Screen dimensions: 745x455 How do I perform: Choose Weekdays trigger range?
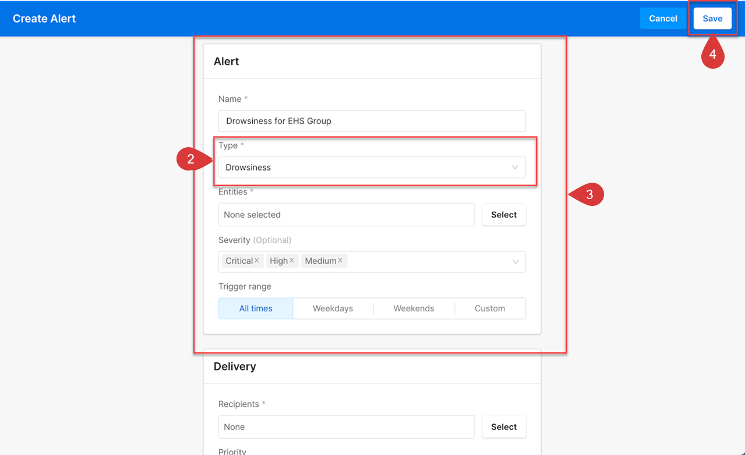333,308
